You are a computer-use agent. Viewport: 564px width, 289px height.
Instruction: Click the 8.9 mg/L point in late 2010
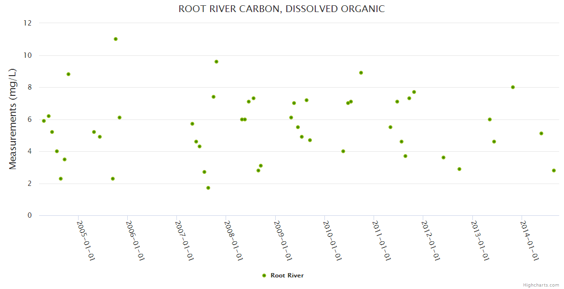(x=361, y=73)
